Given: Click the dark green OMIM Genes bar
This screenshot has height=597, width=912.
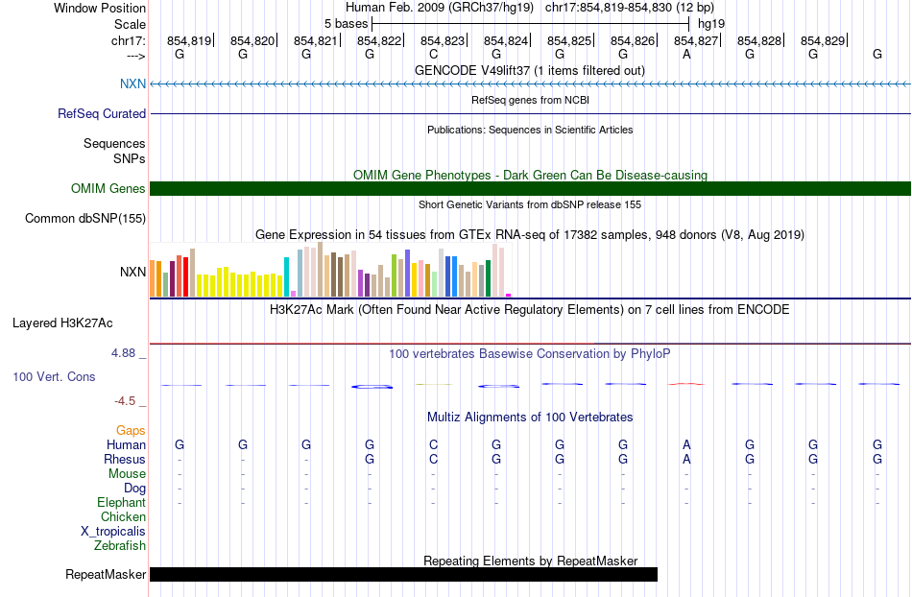Looking at the screenshot, I should click(x=530, y=188).
